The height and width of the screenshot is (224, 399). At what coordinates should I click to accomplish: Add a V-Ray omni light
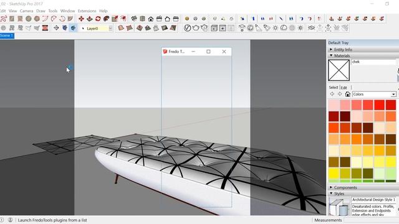[x=275, y=28]
